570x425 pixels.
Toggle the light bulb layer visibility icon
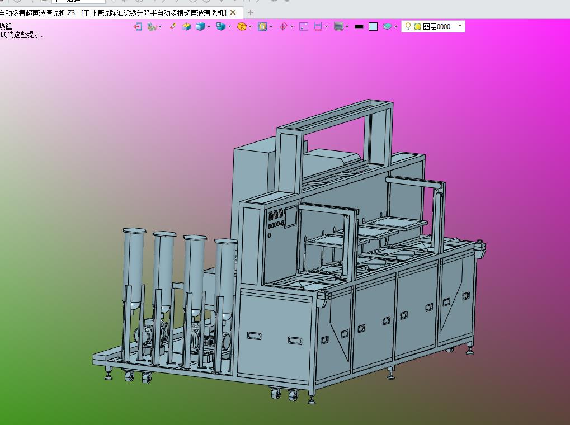[x=408, y=26]
